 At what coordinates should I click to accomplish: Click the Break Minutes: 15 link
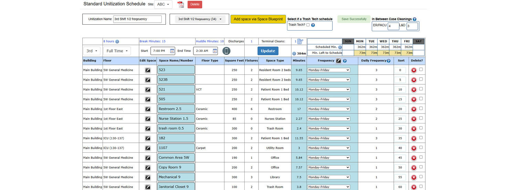tap(152, 41)
